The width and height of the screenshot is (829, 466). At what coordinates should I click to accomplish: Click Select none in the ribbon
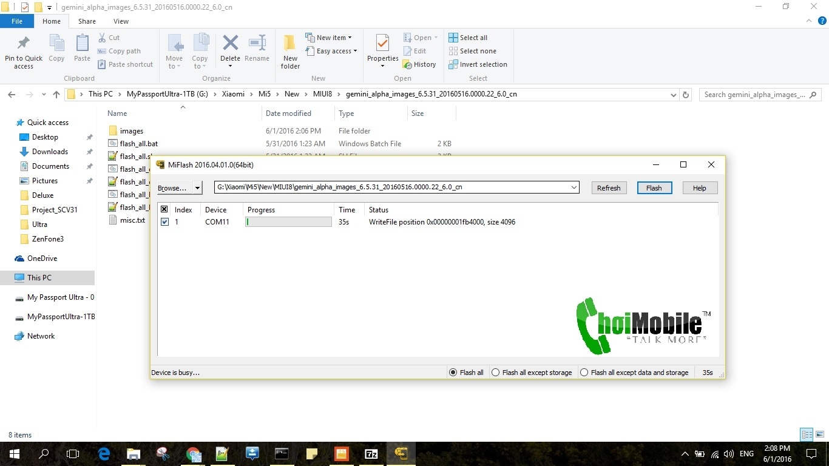472,51
